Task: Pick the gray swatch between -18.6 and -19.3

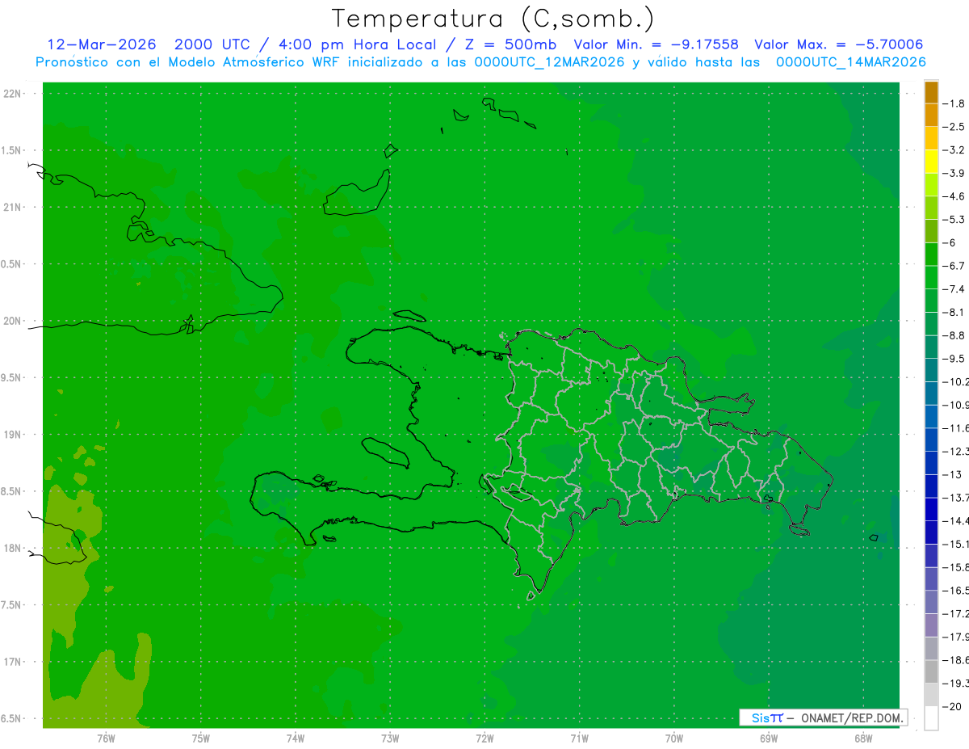Action: [931, 671]
